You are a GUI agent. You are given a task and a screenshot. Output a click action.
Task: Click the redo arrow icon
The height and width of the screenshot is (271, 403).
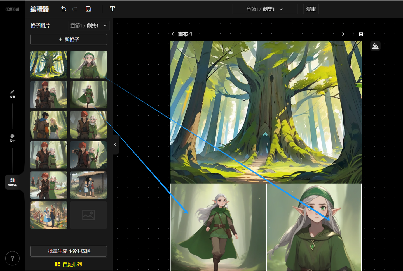tap(75, 9)
